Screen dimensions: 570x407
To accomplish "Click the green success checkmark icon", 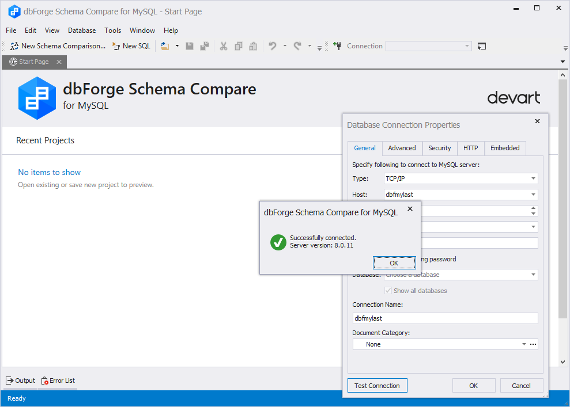I will [278, 242].
